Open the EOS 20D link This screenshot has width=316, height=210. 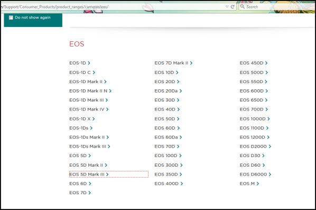tap(167, 81)
